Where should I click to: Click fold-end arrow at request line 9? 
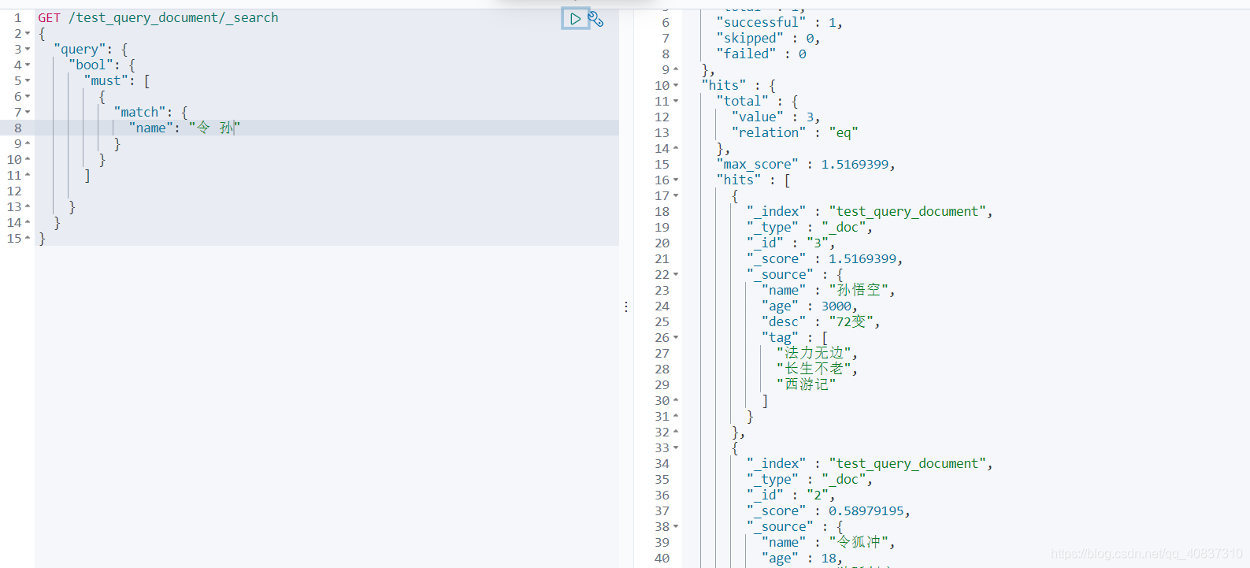coord(28,143)
